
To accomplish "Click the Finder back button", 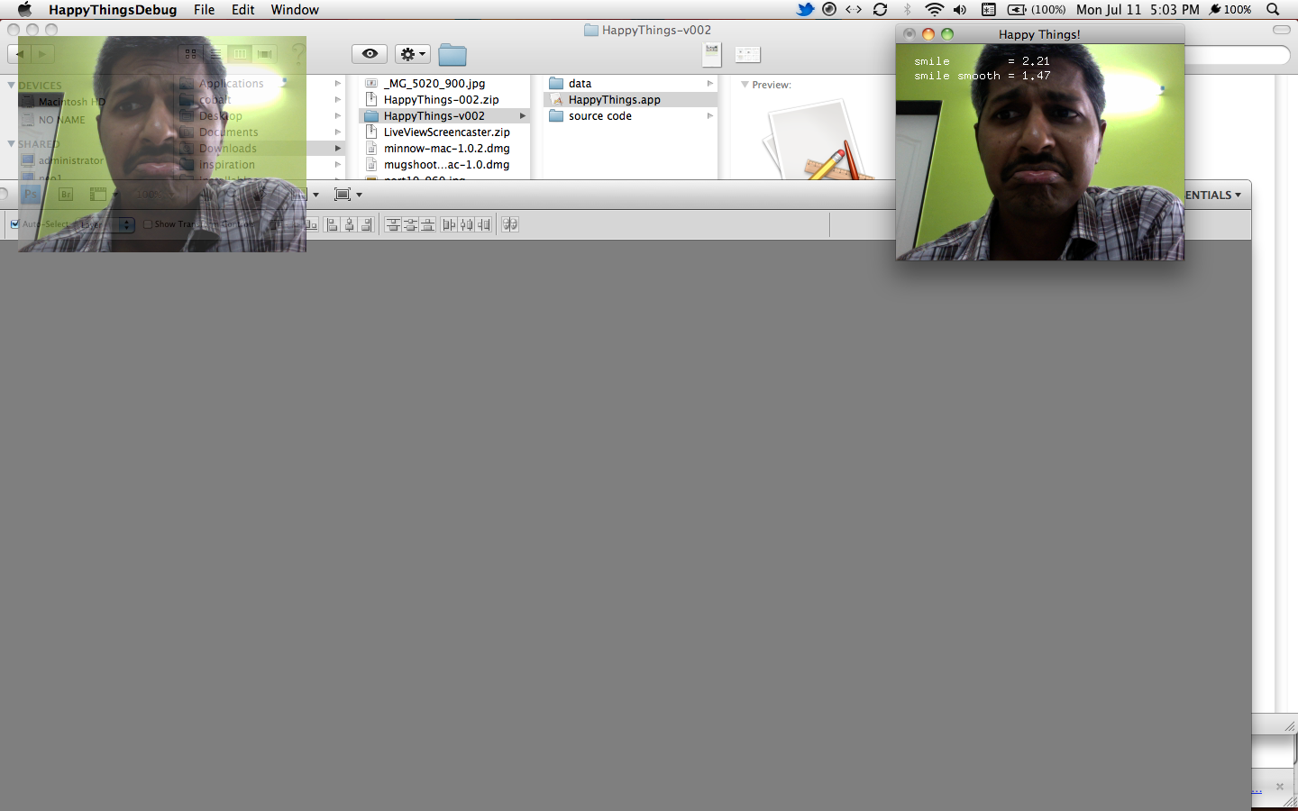I will coord(20,55).
